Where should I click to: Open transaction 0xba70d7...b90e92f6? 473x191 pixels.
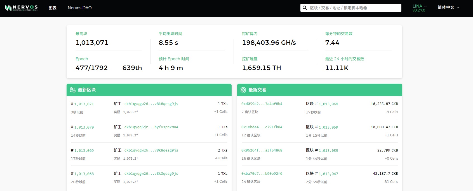[262, 174]
